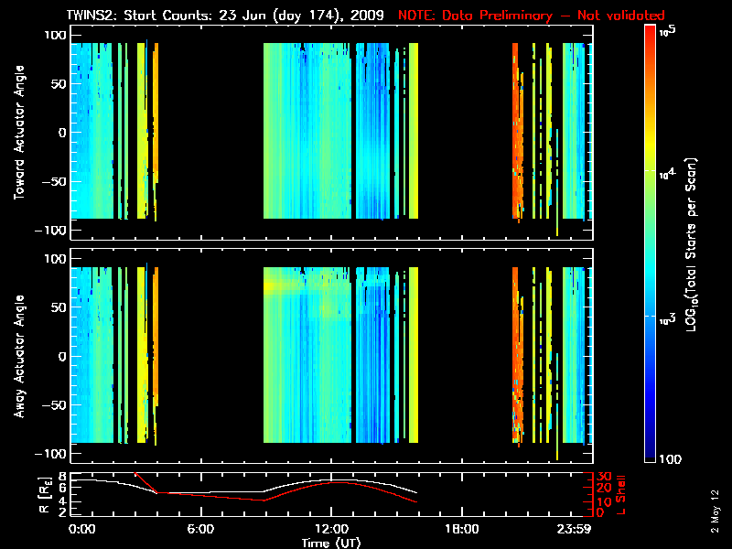Select the 18:00 time axis tick
The height and width of the screenshot is (549, 732).
(461, 529)
